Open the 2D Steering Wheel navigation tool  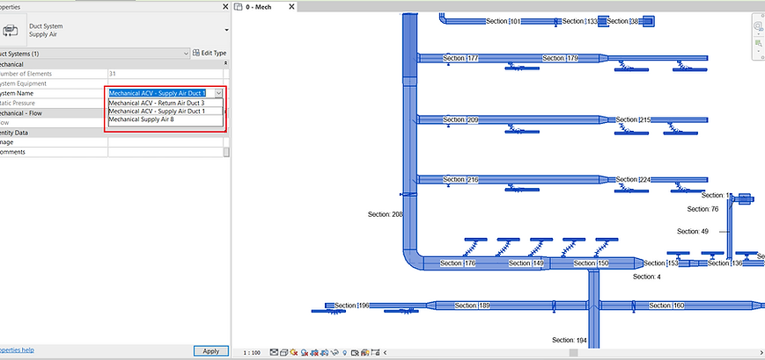pos(758,25)
